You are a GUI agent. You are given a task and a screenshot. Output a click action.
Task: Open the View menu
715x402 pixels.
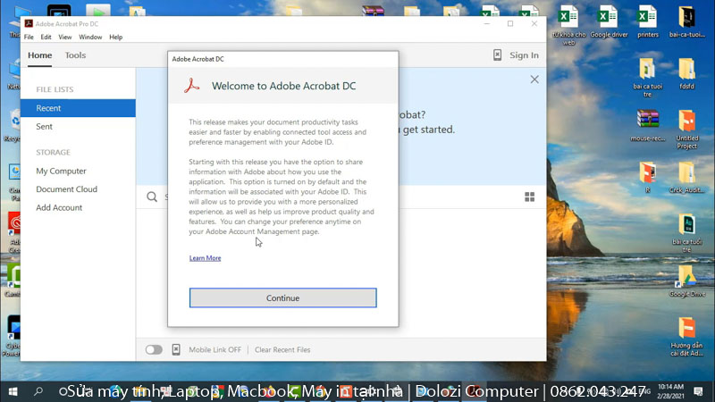click(x=64, y=37)
